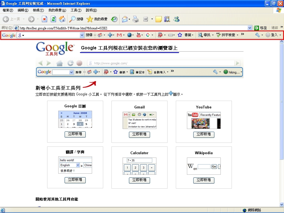Open the YouTube icon in Google toolbar
This screenshot has width=284, height=213.
coord(139,35)
